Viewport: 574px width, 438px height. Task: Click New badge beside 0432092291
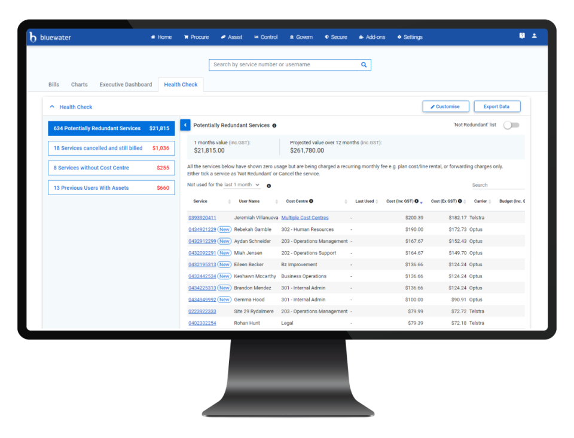[x=224, y=253]
